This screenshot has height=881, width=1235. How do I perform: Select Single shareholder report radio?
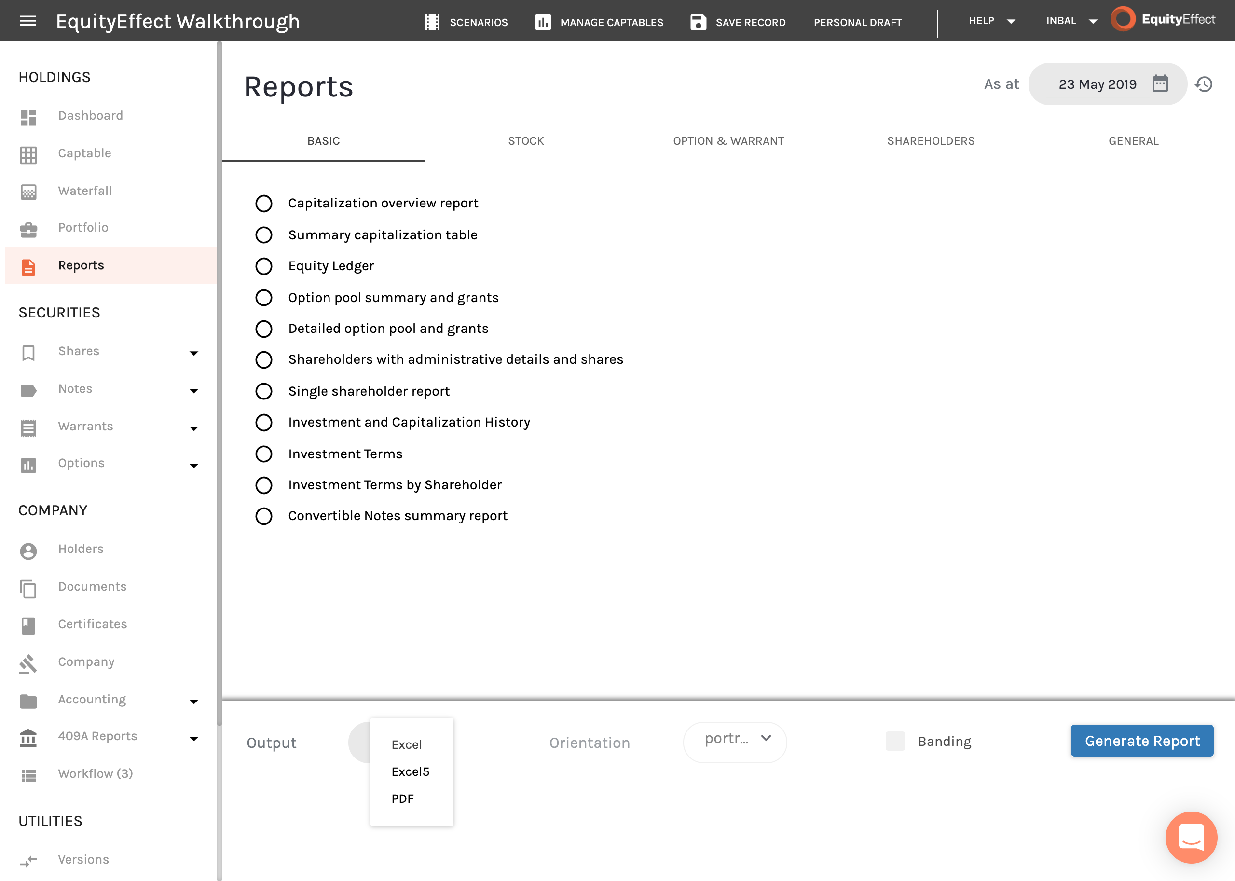click(x=263, y=391)
